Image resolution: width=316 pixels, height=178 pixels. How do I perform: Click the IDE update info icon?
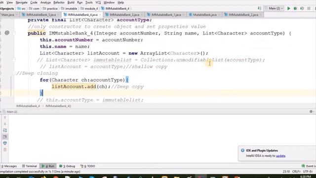242,150
